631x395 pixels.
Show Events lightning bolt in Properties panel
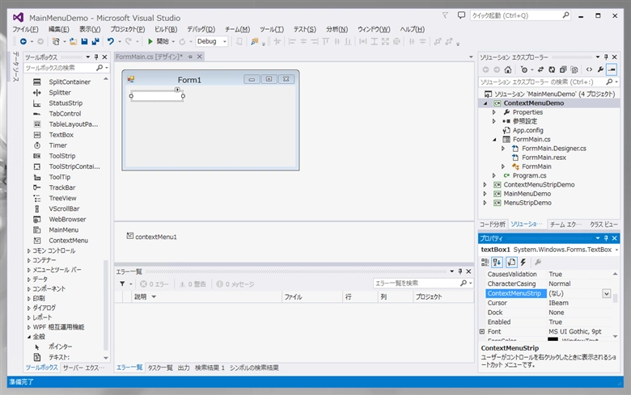pos(523,263)
